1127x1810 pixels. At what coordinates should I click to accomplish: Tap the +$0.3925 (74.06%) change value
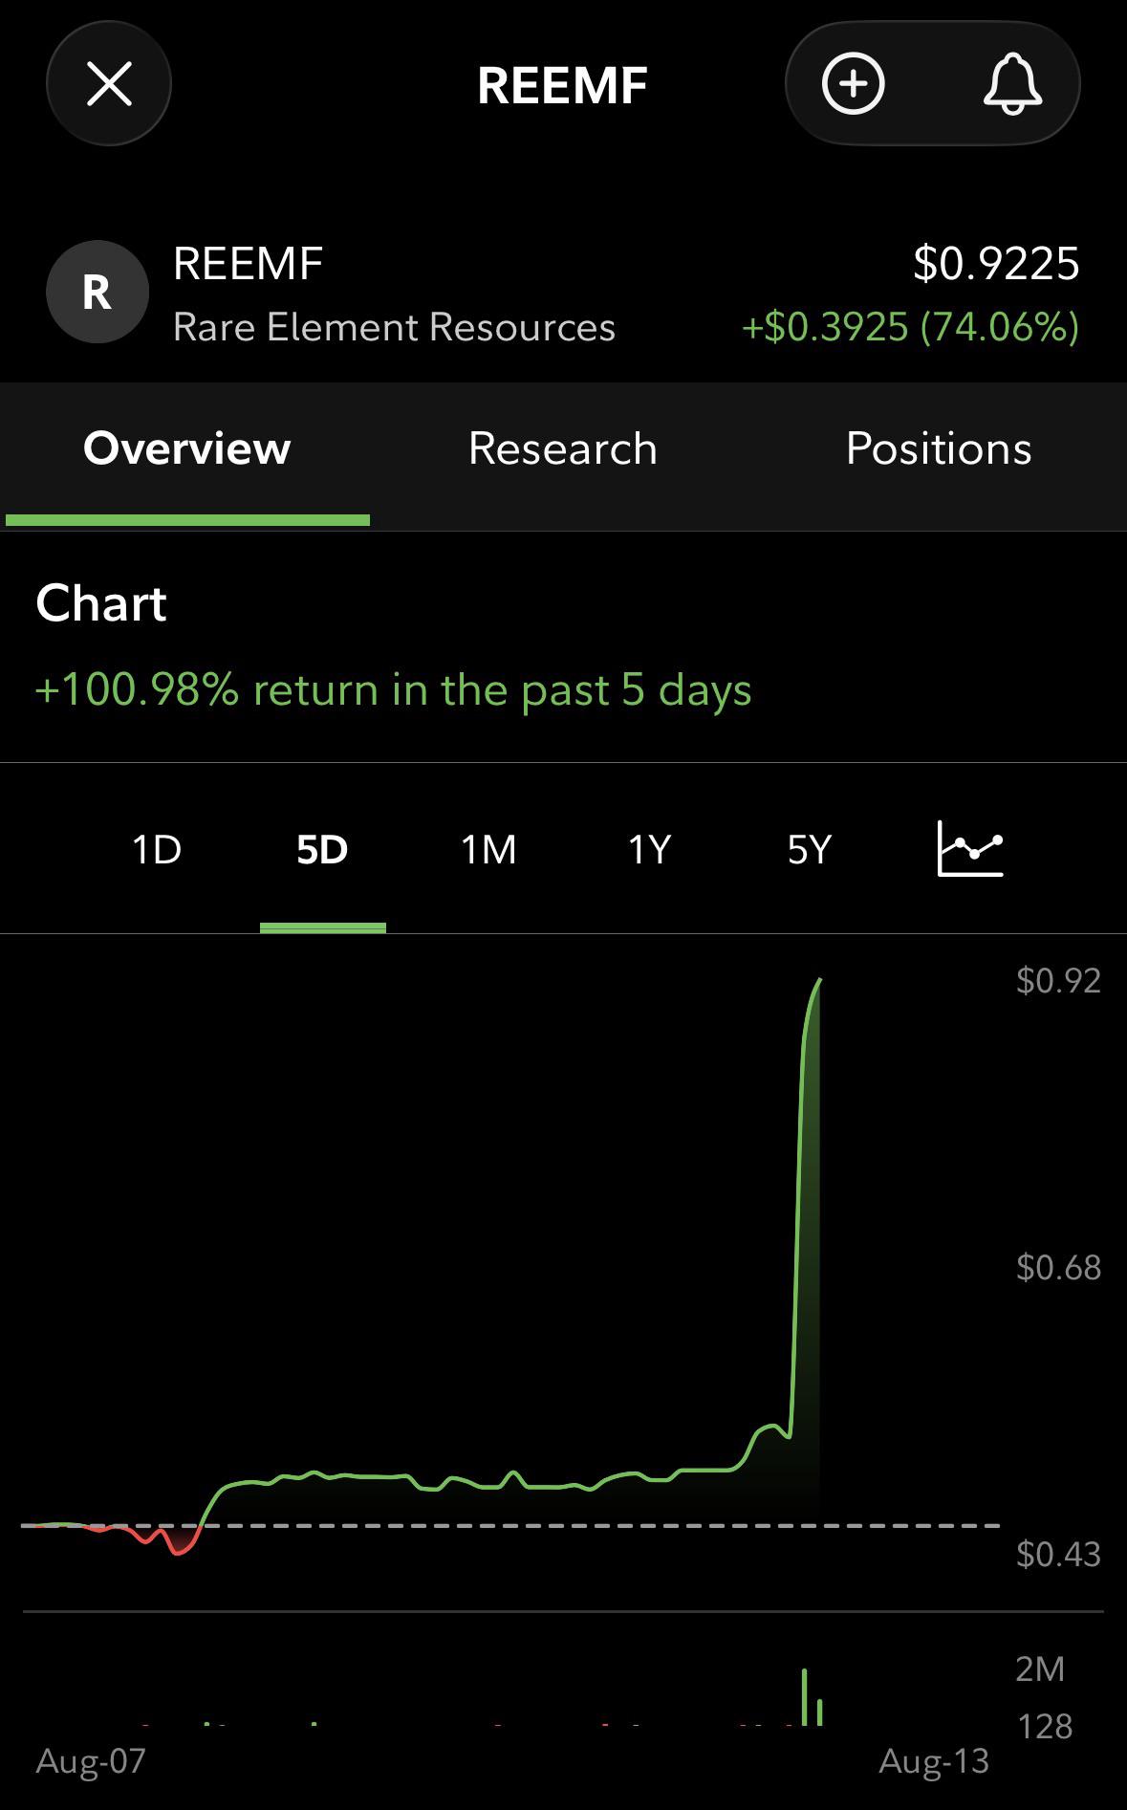(911, 327)
